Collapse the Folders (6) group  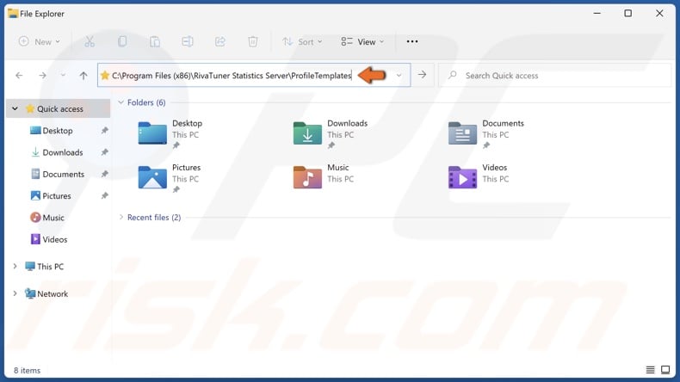[x=121, y=102]
